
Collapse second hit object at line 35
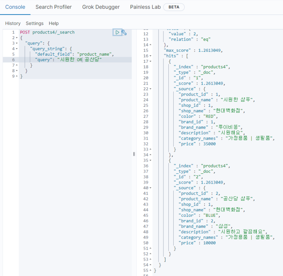coord(151,160)
